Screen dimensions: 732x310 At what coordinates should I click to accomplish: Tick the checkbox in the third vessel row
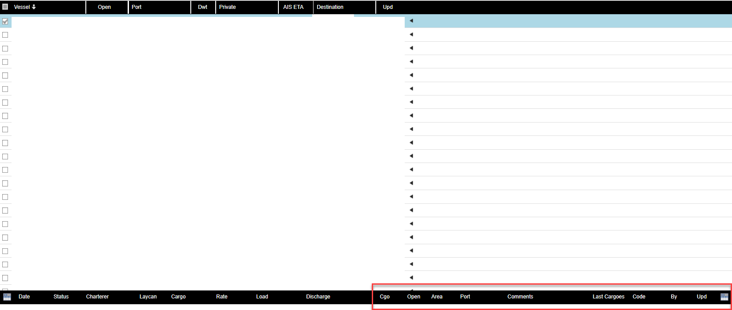[5, 48]
